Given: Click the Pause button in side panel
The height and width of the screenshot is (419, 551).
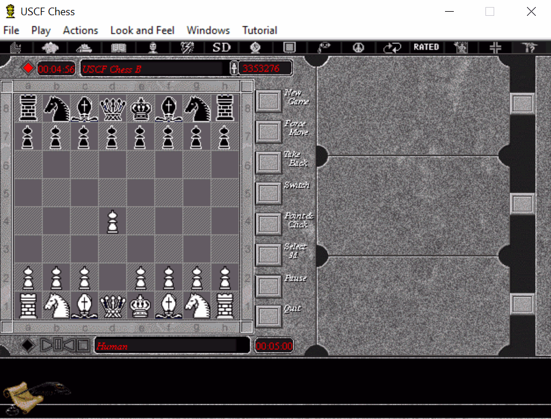Looking at the screenshot, I should (268, 285).
